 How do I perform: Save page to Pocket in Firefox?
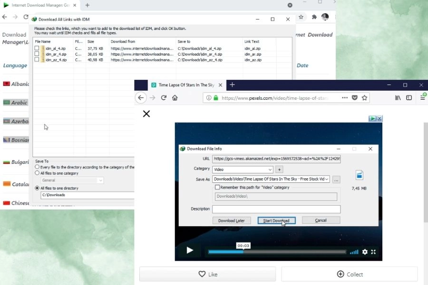pos(355,98)
